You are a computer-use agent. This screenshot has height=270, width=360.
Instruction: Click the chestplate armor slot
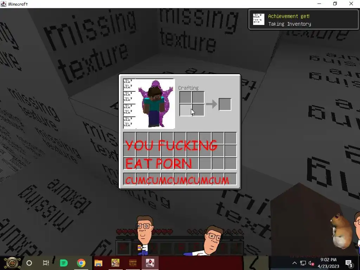pos(129,97)
